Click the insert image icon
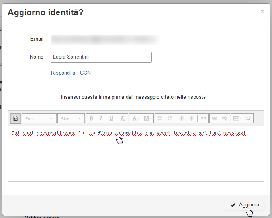 coord(248,118)
